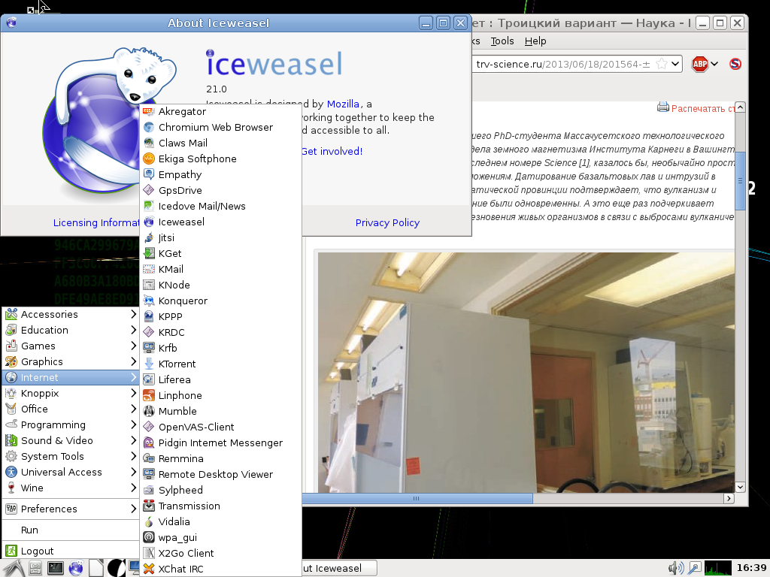Viewport: 770px width, 577px height.
Task: Launch KPPP dialer
Action: (220, 316)
